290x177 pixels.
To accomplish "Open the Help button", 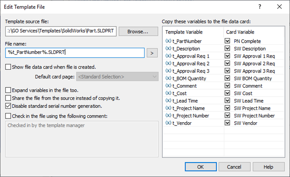I will [x=269, y=167].
